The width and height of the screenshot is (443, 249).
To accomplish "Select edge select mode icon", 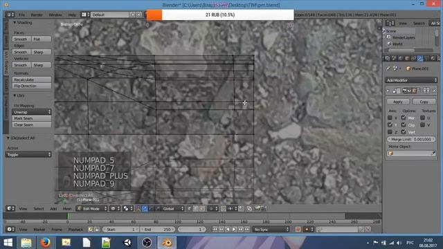I will (195, 209).
